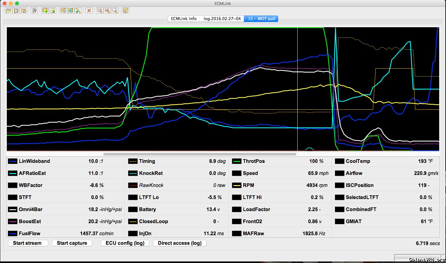Open the wrench and screwdriver settings icon
This screenshot has width=446, height=263.
pos(34,11)
